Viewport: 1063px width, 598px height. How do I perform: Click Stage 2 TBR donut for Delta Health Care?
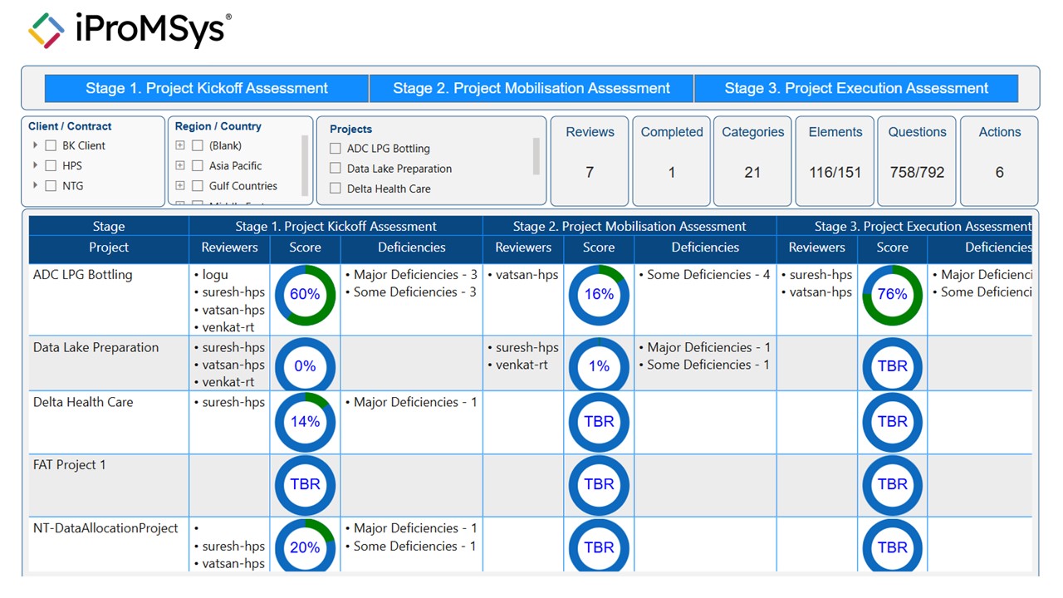[x=599, y=422]
